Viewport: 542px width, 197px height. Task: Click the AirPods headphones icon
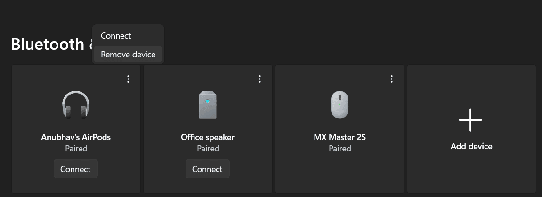click(76, 105)
